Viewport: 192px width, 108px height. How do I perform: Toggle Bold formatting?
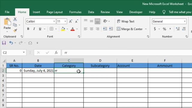tap(28, 29)
